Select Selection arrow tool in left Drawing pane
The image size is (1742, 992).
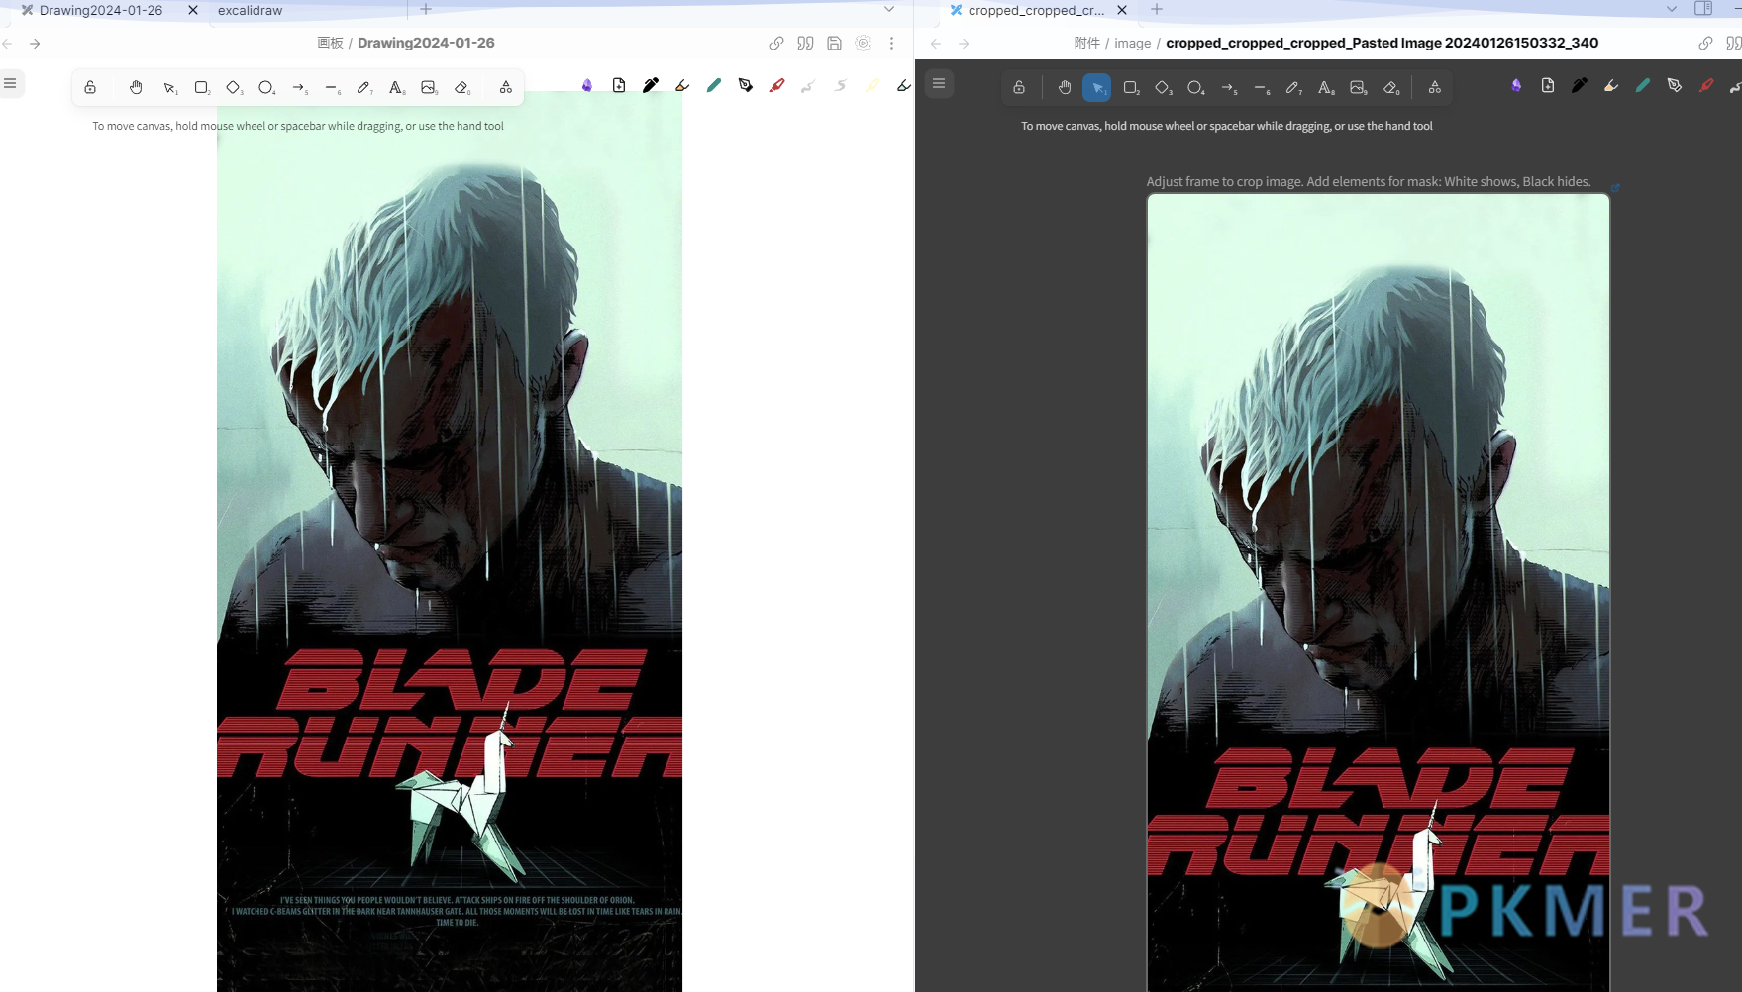pyautogui.click(x=169, y=87)
